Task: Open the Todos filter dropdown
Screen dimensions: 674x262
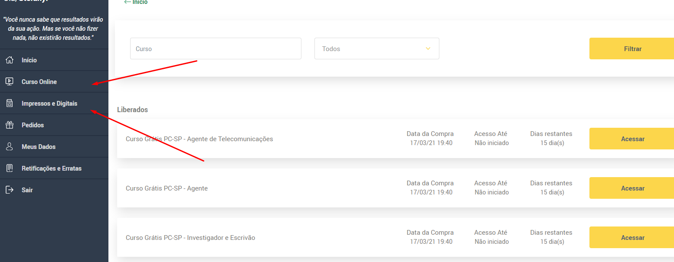Action: click(377, 49)
